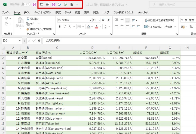
Task: Click the Insert Function fx icon
Action: [39, 41]
